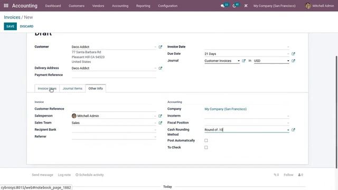Open external link for USD currency
The image size is (338, 190).
point(293,61)
